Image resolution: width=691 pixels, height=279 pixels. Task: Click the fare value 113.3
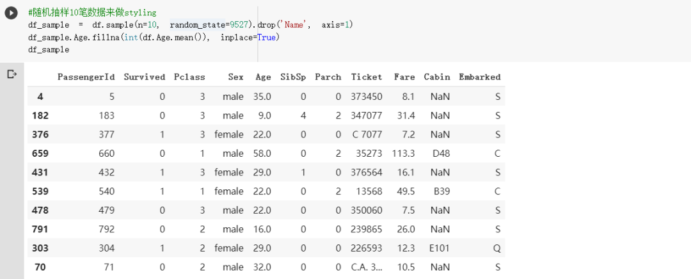403,154
